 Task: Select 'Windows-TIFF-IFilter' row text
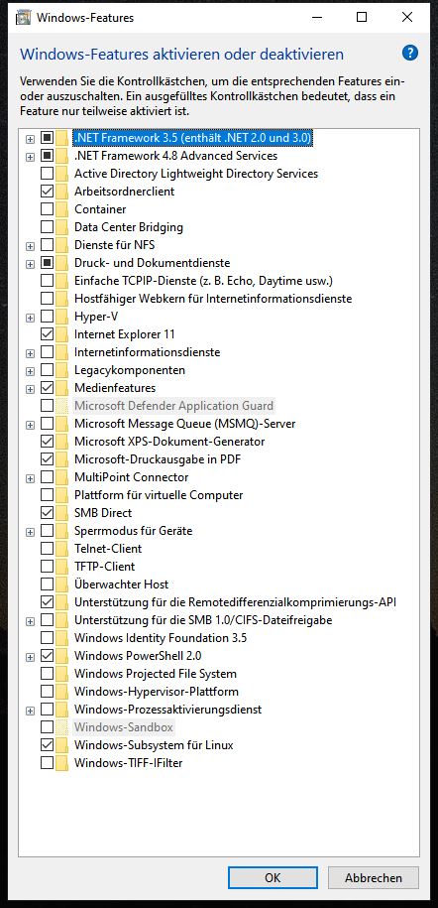tap(129, 763)
